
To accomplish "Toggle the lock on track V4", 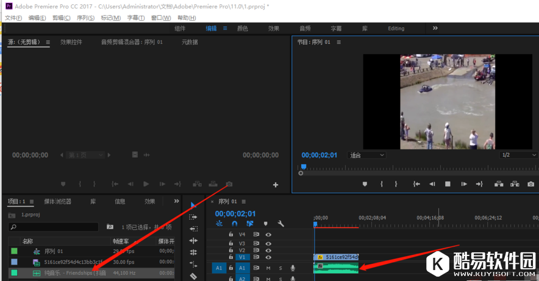I will pos(230,234).
